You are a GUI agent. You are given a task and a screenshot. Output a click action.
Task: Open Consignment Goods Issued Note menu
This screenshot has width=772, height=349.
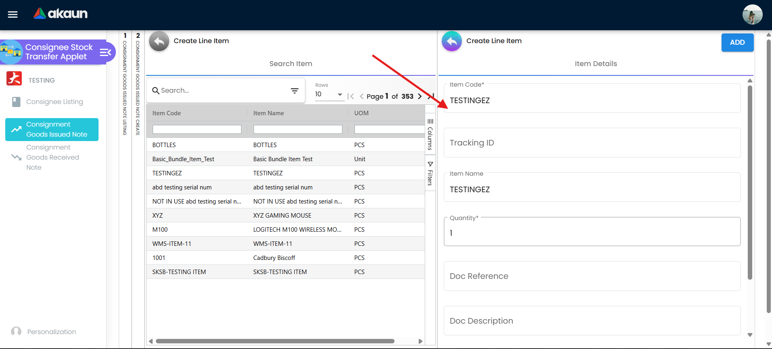click(52, 129)
